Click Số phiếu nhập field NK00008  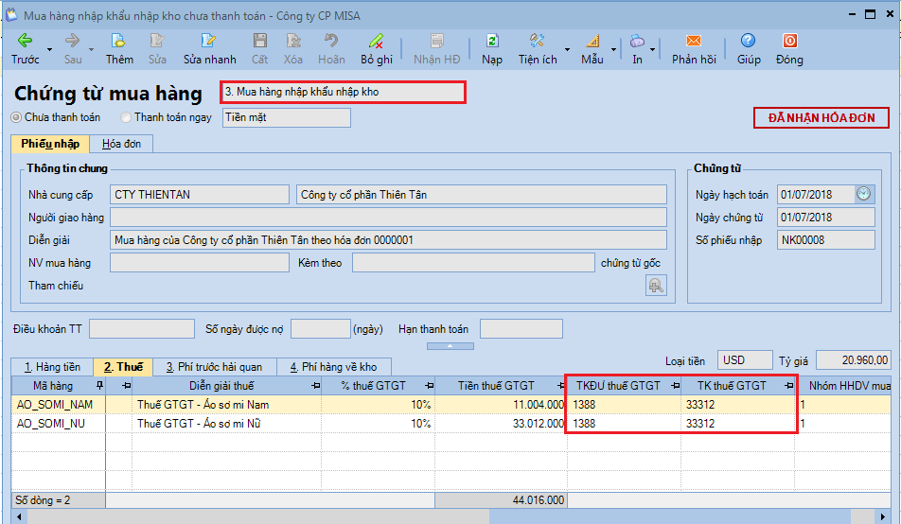[x=825, y=239]
